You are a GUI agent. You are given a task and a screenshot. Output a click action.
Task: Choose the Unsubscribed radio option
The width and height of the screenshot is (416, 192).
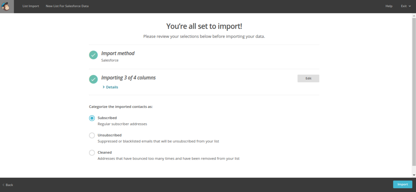pyautogui.click(x=92, y=135)
